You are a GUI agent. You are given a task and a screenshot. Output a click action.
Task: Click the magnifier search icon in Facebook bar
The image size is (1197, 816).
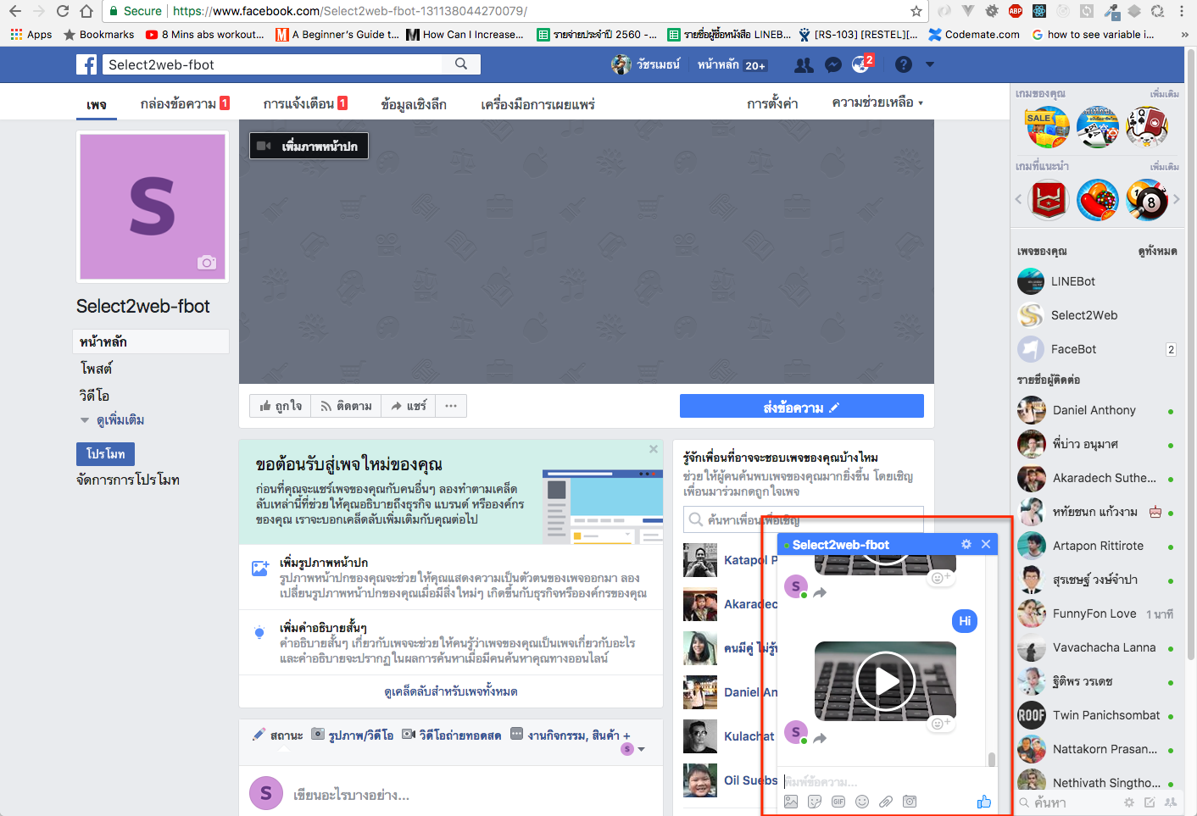click(x=461, y=64)
